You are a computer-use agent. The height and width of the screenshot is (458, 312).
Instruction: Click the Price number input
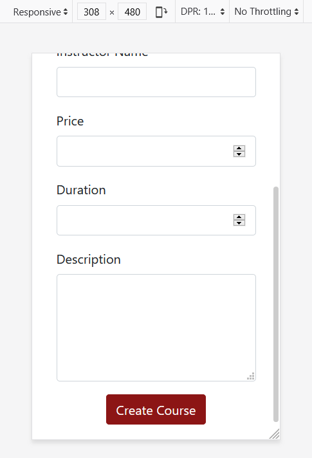tap(156, 151)
